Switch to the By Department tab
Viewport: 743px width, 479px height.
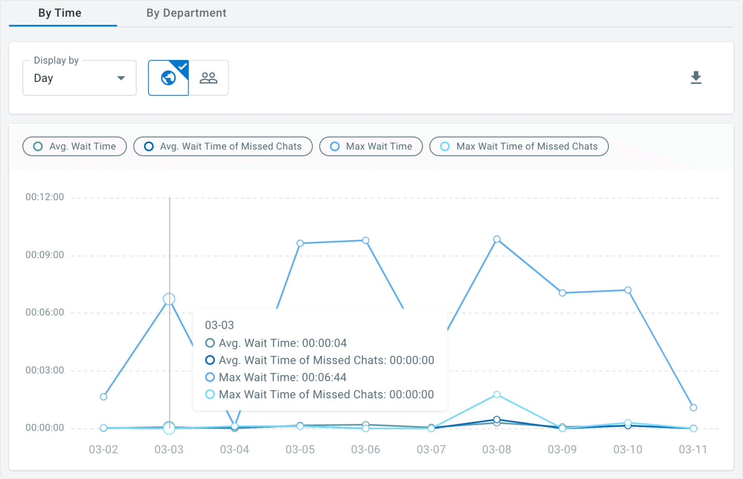(186, 13)
